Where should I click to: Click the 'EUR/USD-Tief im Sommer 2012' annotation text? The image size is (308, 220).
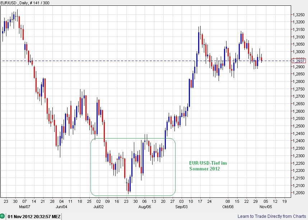click(208, 166)
